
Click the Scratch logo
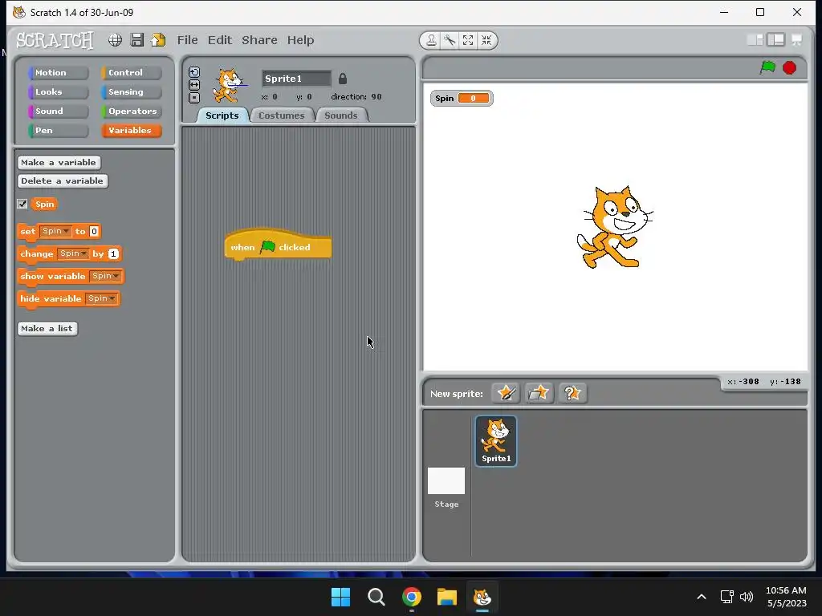55,40
